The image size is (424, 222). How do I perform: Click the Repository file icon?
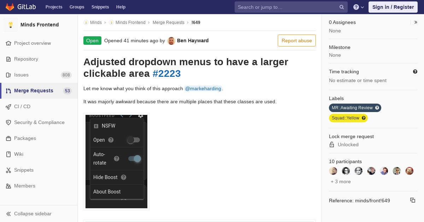coord(8,59)
